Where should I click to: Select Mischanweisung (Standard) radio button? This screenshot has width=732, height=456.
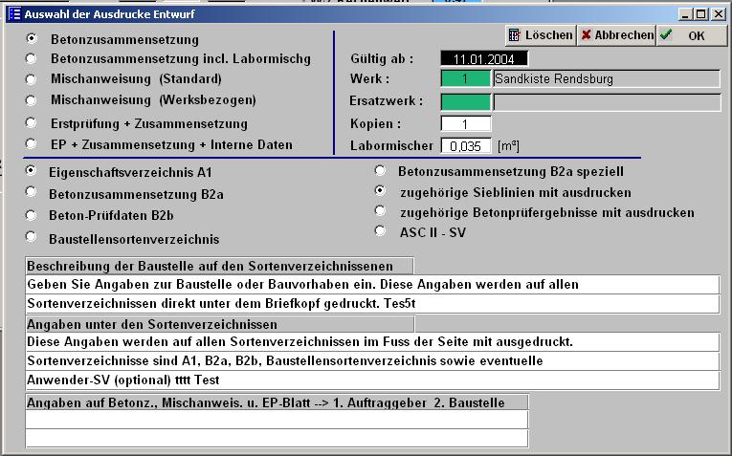(32, 78)
